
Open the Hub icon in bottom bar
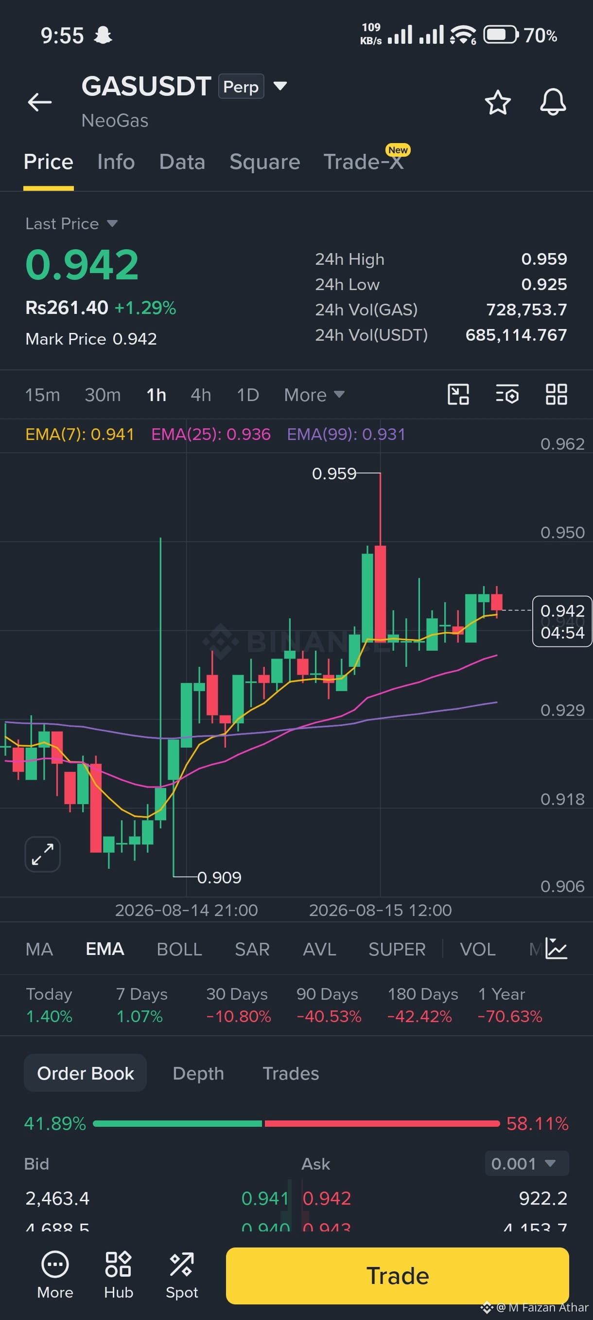pos(118,1274)
